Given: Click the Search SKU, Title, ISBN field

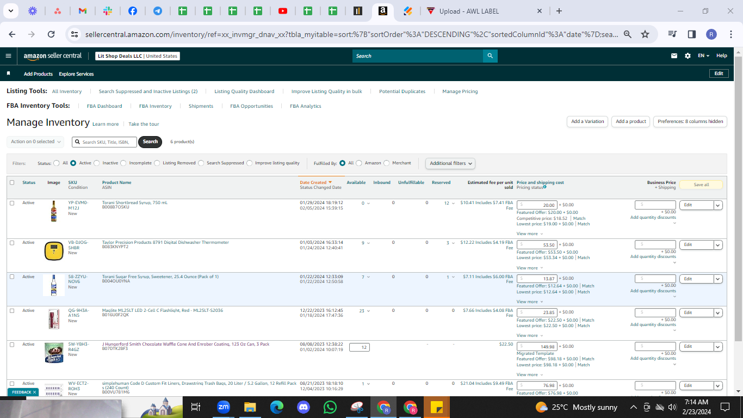Looking at the screenshot, I should tap(104, 142).
